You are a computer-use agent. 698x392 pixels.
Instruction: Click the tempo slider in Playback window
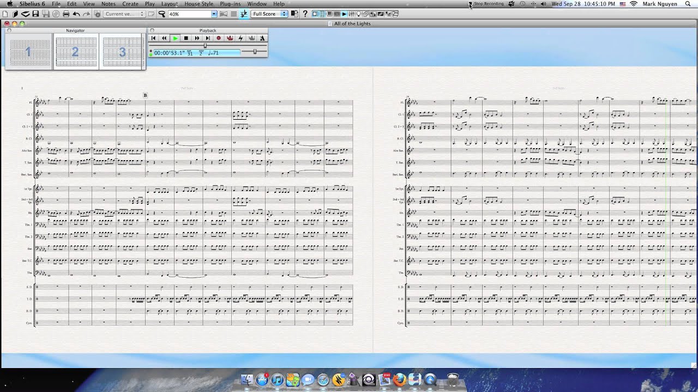(x=254, y=52)
